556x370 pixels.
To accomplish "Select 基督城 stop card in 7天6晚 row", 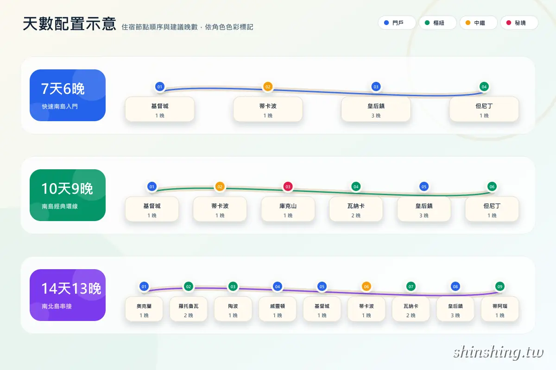I will click(x=160, y=109).
